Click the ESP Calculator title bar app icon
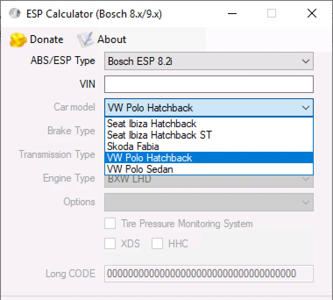 (x=14, y=14)
